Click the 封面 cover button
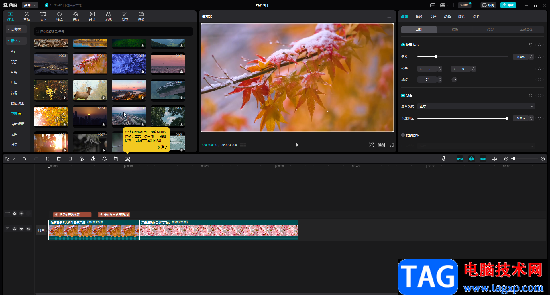The image size is (550, 295). 41,230
